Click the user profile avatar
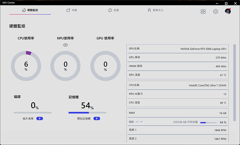This screenshot has width=240, height=145. (x=228, y=11)
